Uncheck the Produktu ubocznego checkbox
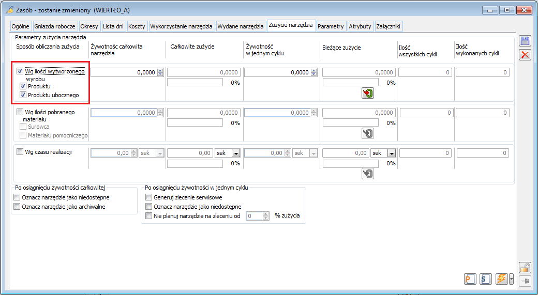538x295 pixels. [23, 95]
